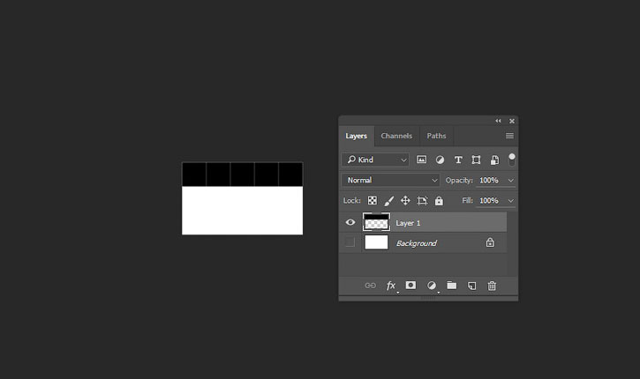Click the white canvas area
640x379 pixels.
pos(243,211)
